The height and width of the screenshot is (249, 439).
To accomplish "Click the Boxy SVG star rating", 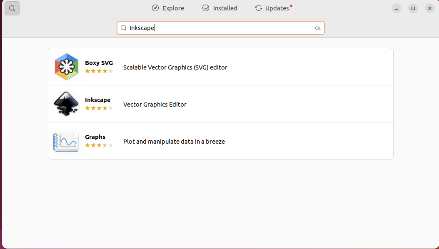I will coord(99,71).
